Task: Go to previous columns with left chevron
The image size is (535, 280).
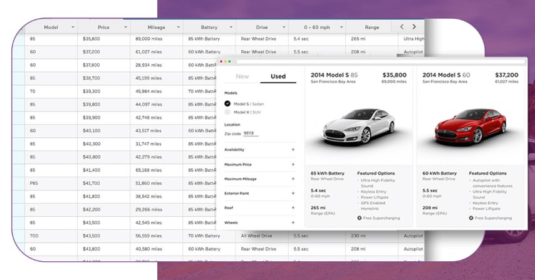Action: (x=402, y=26)
